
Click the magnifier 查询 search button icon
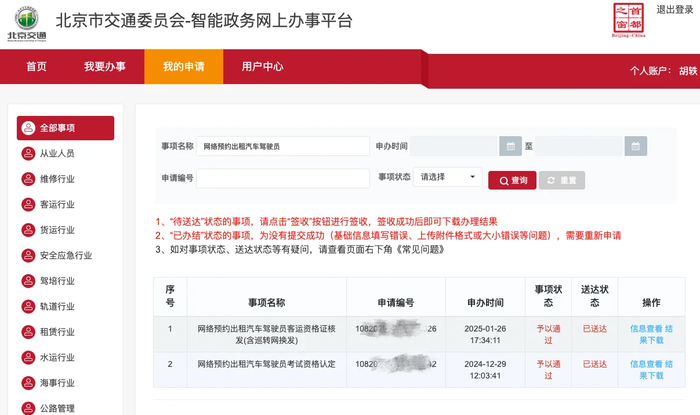(x=504, y=180)
